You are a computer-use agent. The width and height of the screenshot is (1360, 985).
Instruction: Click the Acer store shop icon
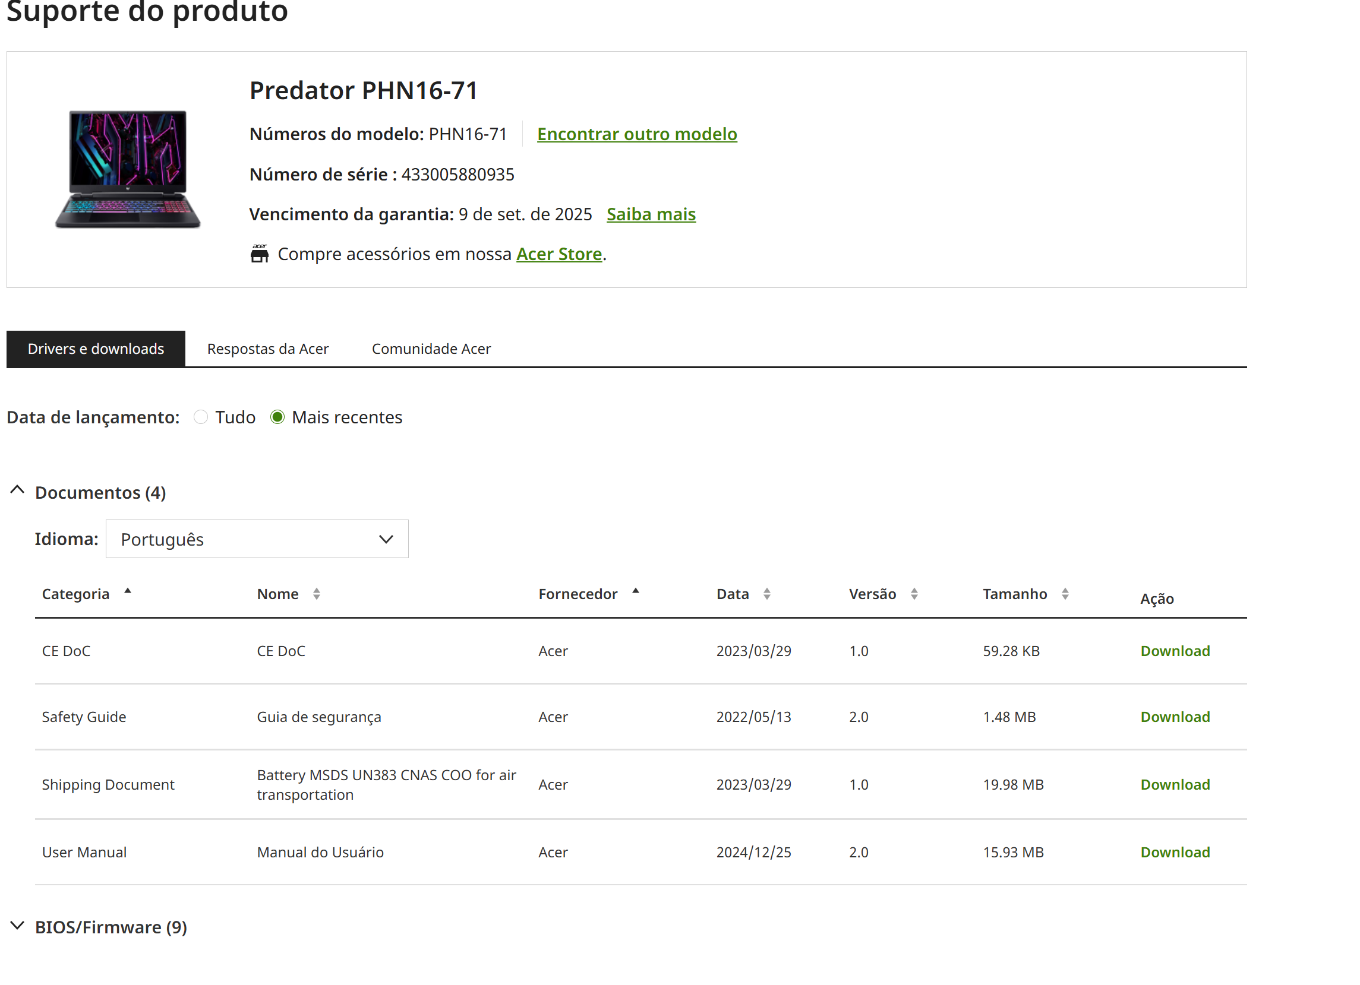(x=260, y=254)
